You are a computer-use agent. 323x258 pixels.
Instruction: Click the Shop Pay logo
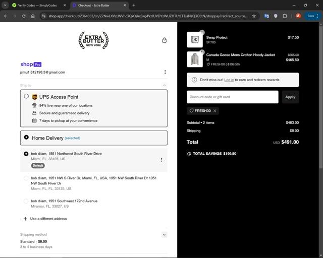tap(31, 64)
